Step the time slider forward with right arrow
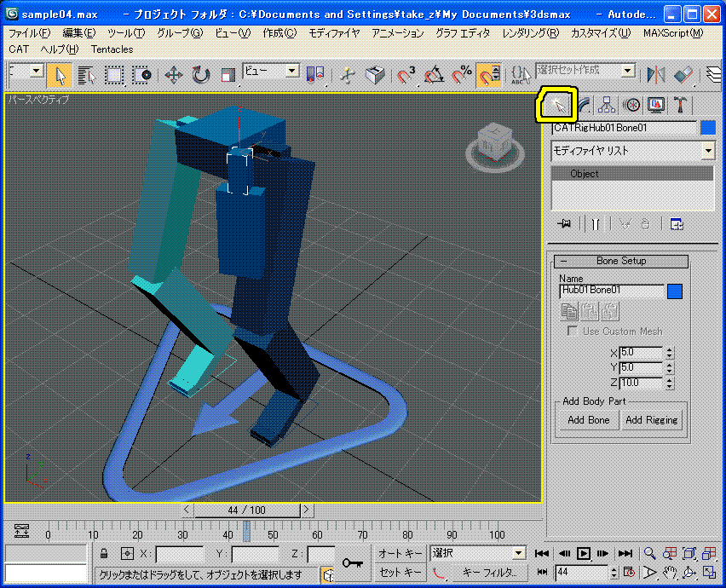Screen dimensions: 726x588 click(x=307, y=510)
